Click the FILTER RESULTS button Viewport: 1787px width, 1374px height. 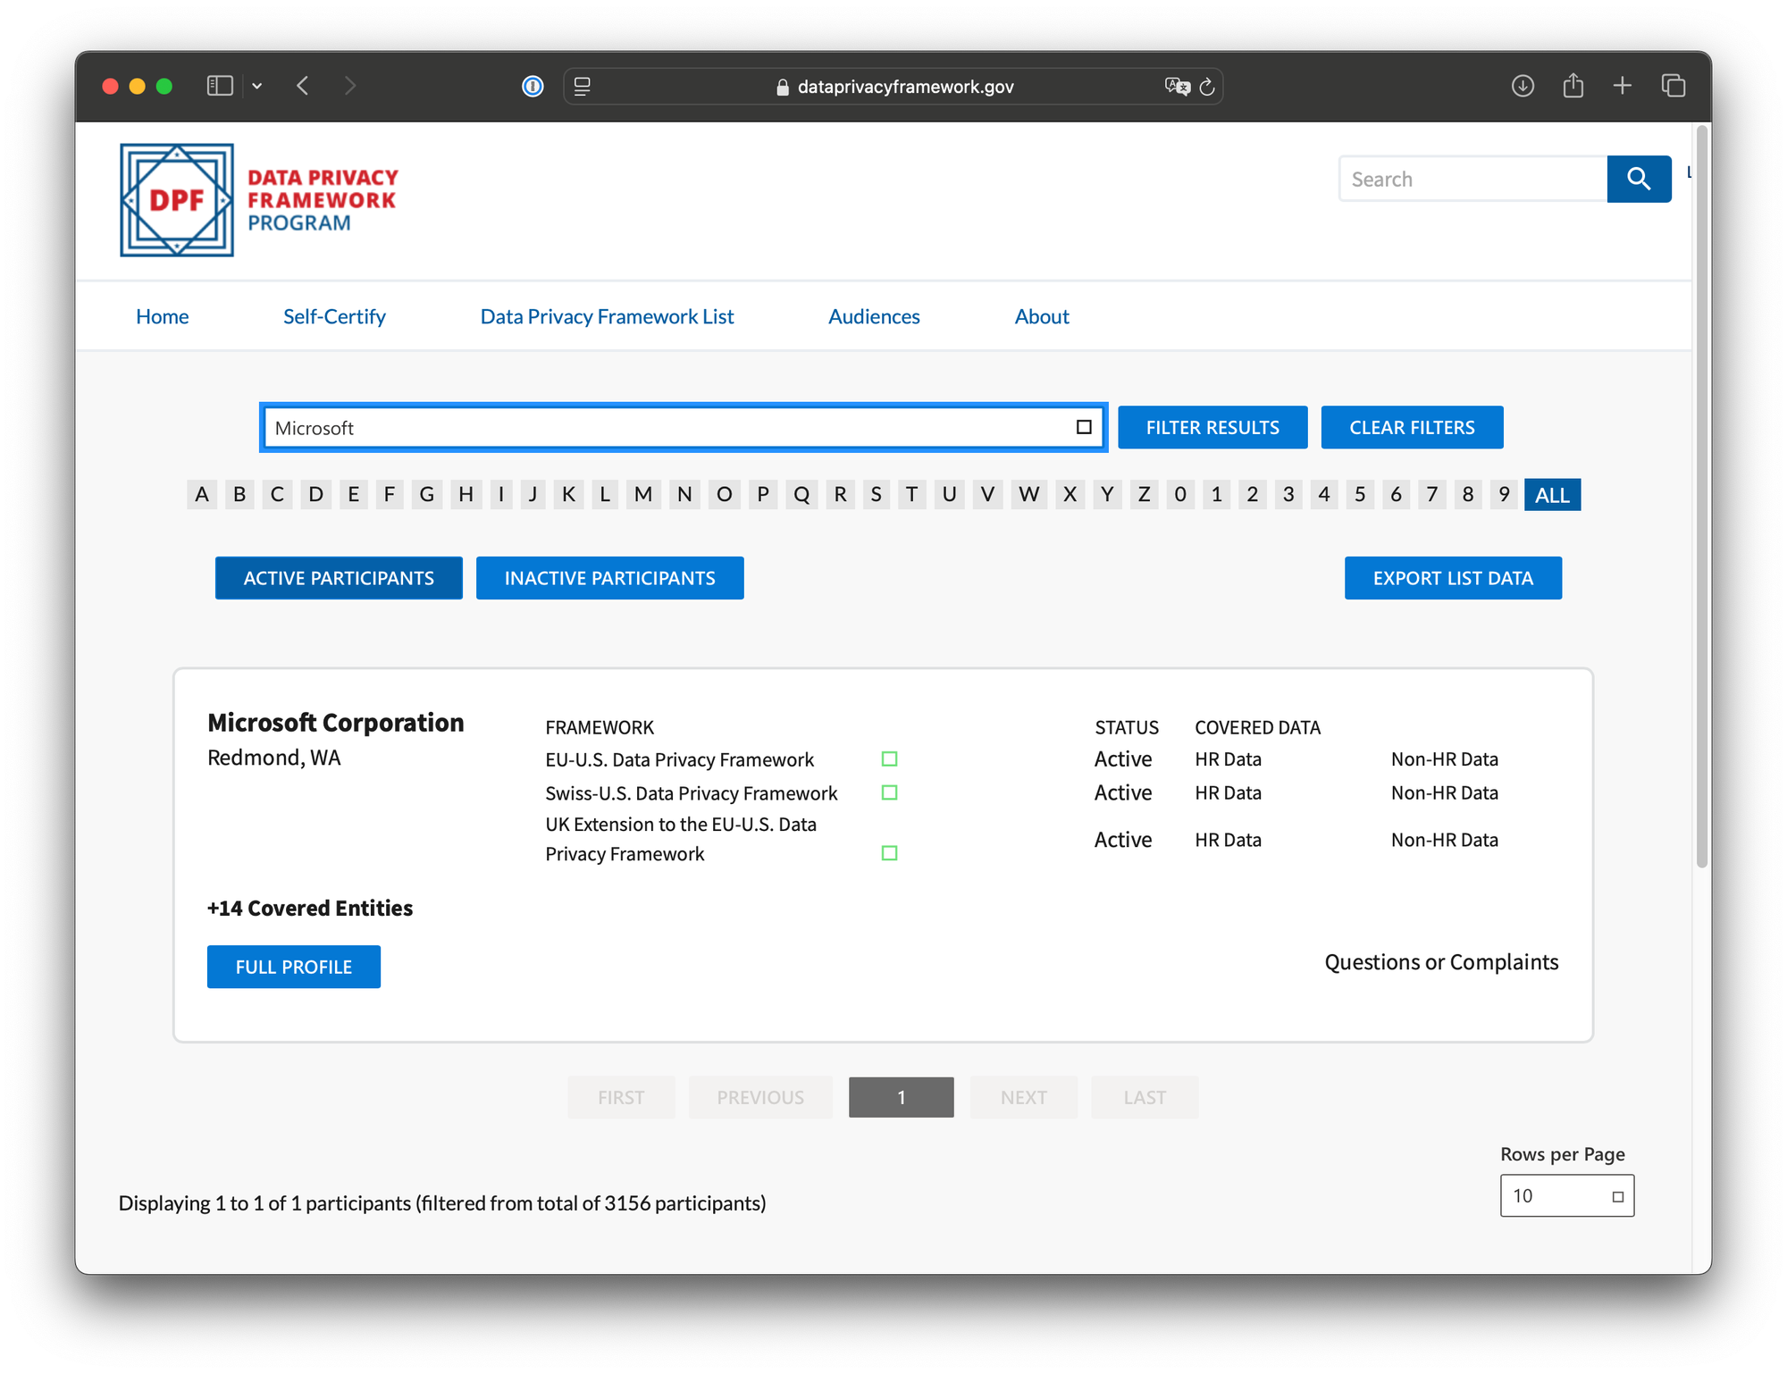[x=1212, y=427]
